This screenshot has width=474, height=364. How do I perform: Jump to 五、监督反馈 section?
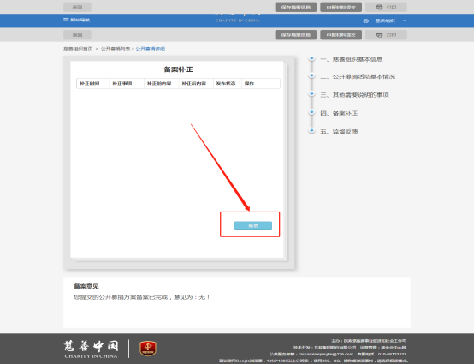(x=339, y=132)
